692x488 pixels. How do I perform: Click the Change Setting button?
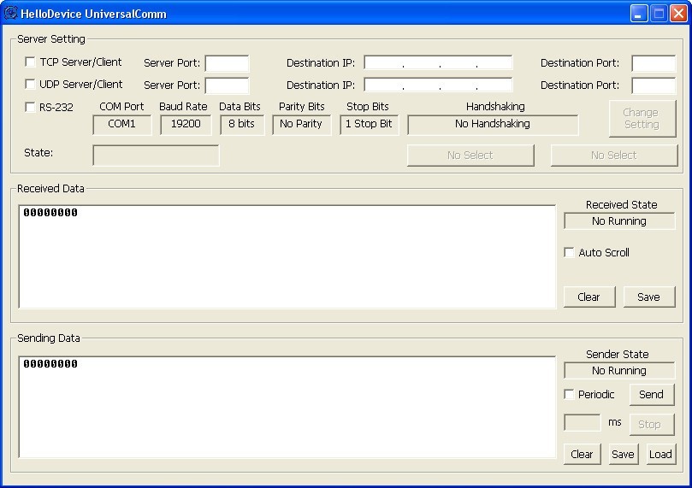point(642,118)
